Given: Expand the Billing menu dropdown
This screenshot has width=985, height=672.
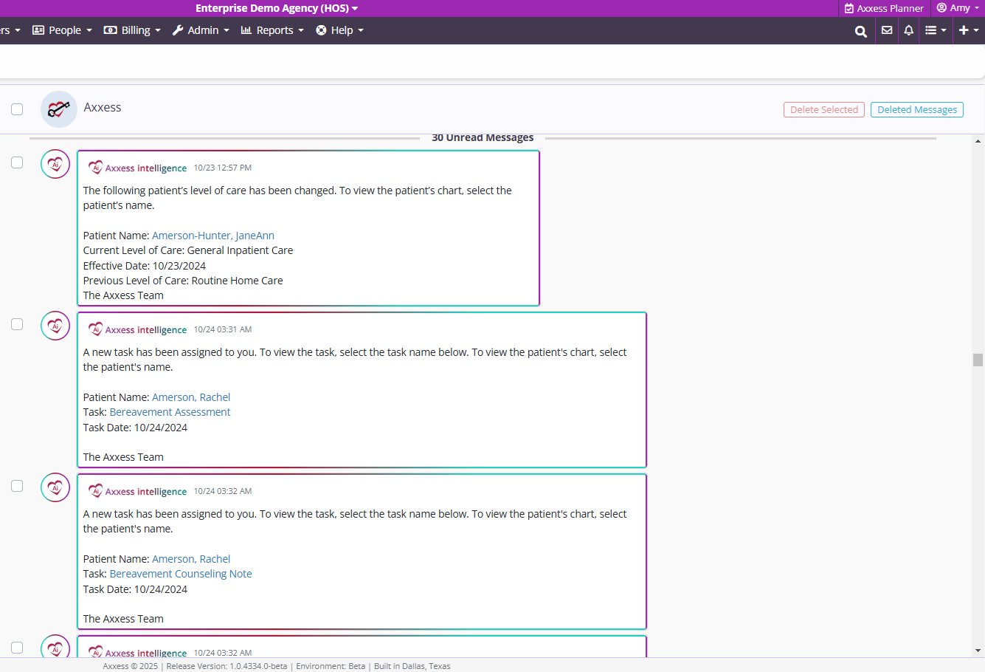Looking at the screenshot, I should click(132, 30).
